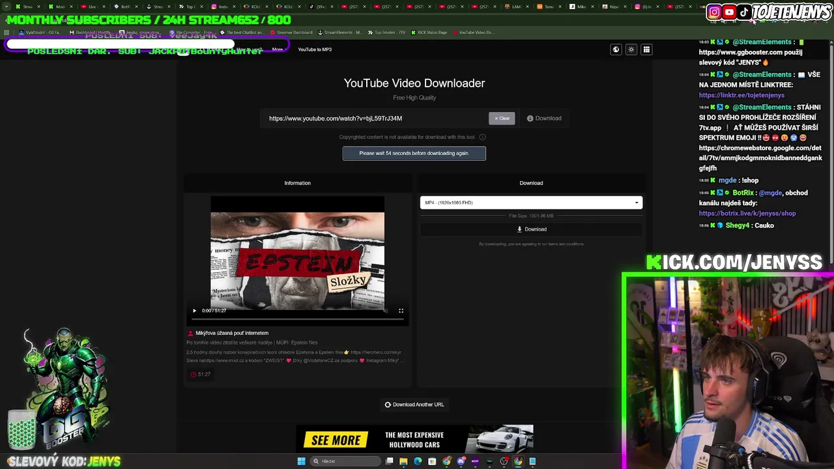Open Discord from the taskbar
Viewport: 834px width, 469px height.
tap(461, 461)
